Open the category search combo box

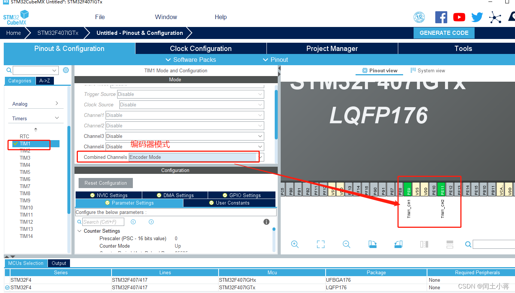pos(36,70)
